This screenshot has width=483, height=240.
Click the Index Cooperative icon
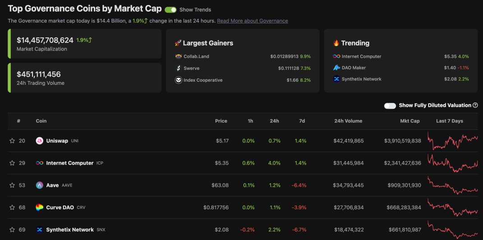[x=178, y=80]
